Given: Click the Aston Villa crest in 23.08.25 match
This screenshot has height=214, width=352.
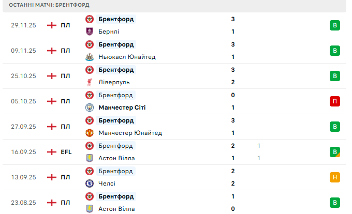Looking at the screenshot, I should pos(89,209).
